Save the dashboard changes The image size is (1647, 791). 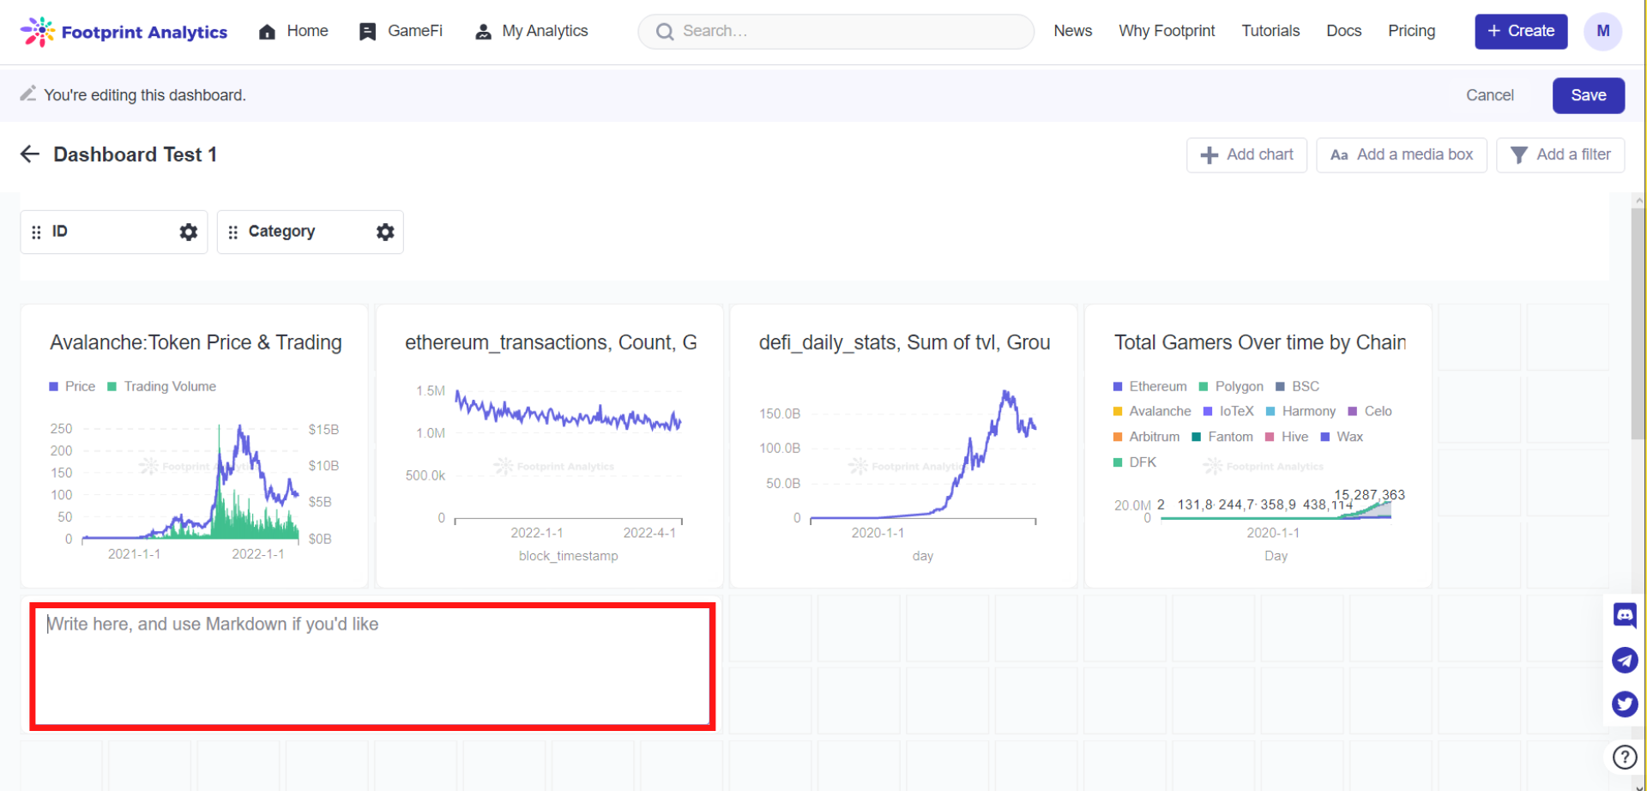(x=1588, y=95)
